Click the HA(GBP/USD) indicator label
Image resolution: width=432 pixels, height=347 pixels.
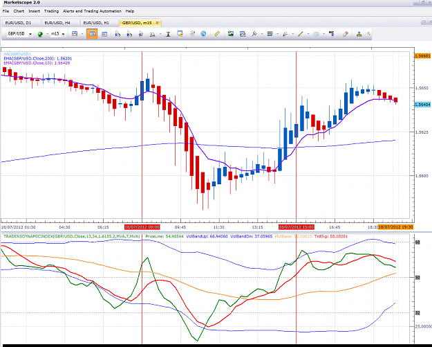17,54
